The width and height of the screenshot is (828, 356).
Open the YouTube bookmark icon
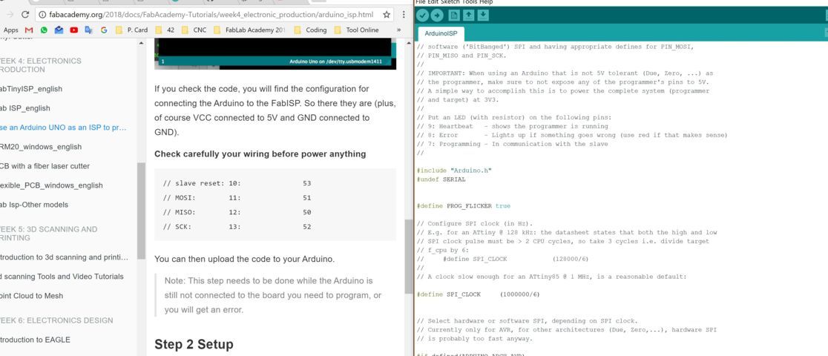click(73, 30)
